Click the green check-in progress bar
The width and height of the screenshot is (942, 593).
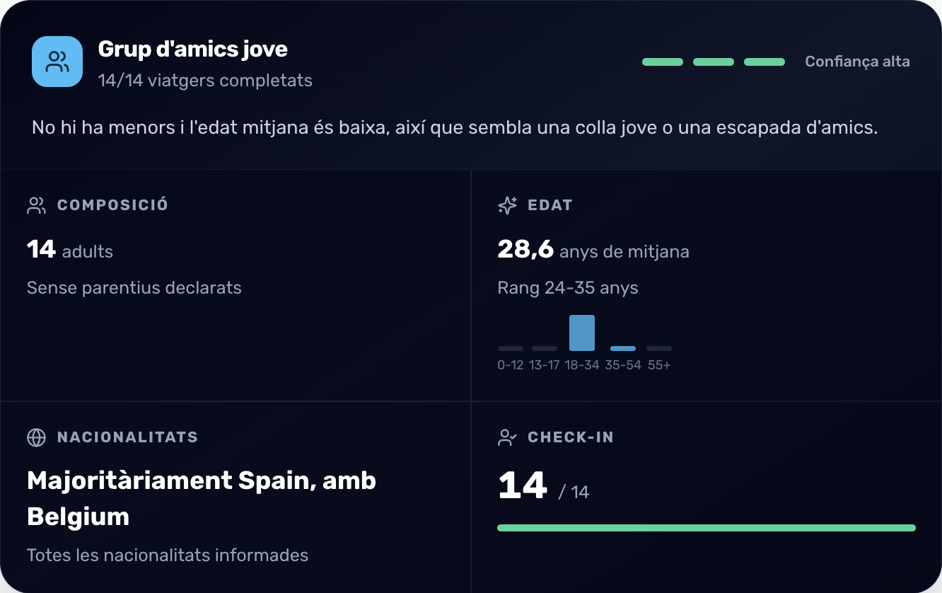[706, 528]
